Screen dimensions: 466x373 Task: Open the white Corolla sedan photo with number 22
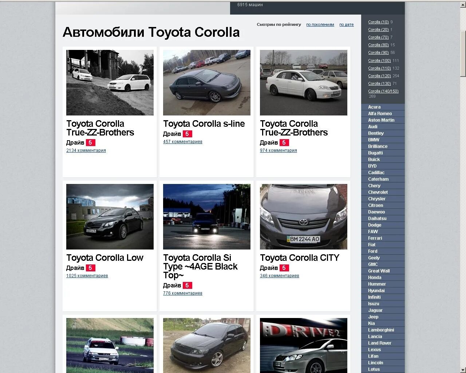pyautogui.click(x=304, y=83)
